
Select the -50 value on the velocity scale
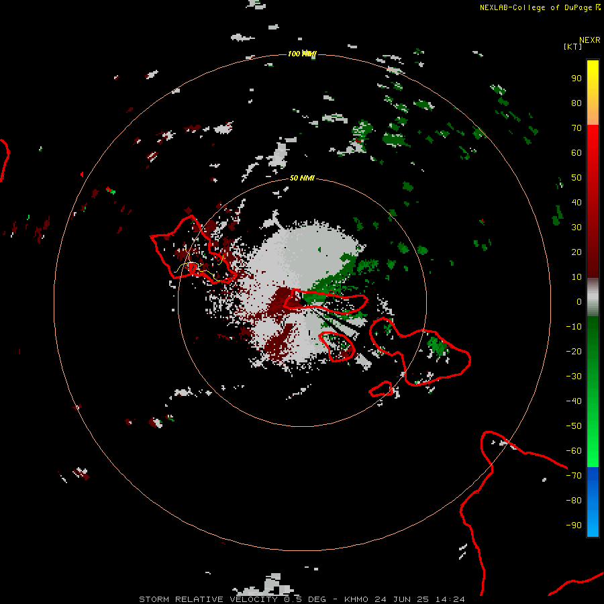pyautogui.click(x=574, y=426)
